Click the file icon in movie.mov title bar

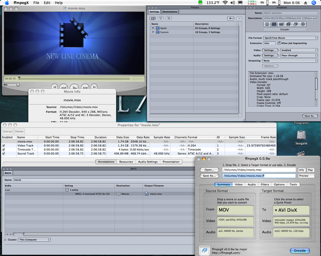(x=65, y=8)
